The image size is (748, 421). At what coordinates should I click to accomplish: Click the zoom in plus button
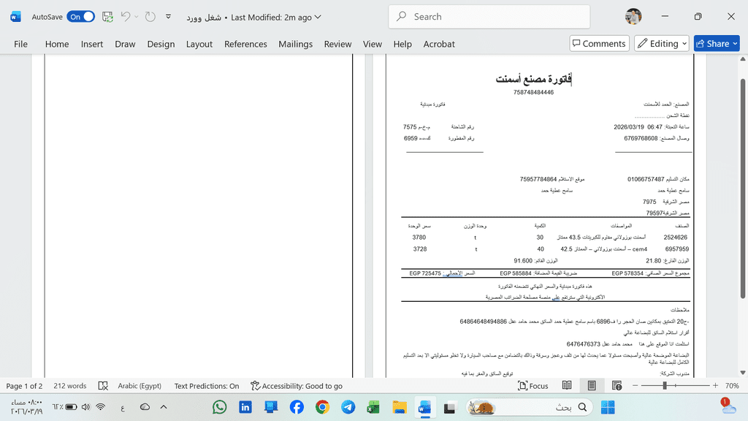pos(715,386)
